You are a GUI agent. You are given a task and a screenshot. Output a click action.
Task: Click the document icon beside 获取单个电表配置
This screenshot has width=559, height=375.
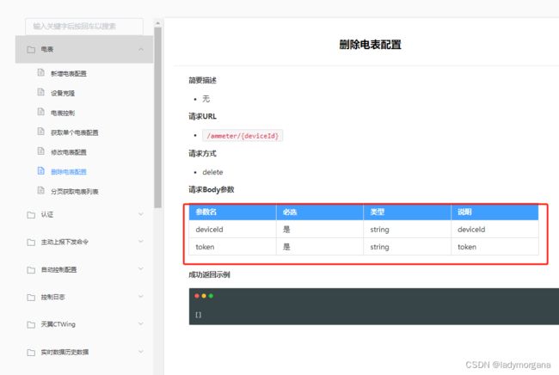41,132
